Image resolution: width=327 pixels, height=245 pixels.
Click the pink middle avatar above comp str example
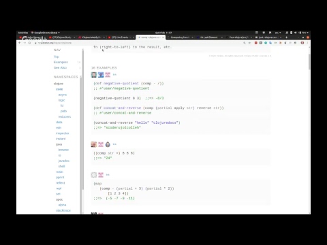(x=101, y=144)
